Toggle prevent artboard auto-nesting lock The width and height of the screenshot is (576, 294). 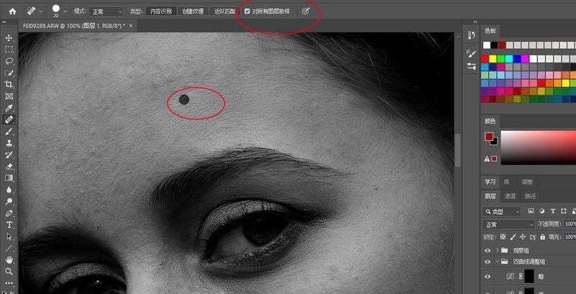(533, 237)
